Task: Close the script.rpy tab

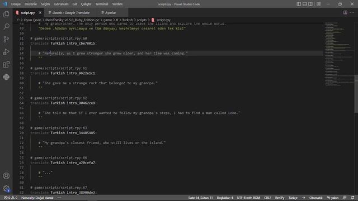Action: [40, 12]
